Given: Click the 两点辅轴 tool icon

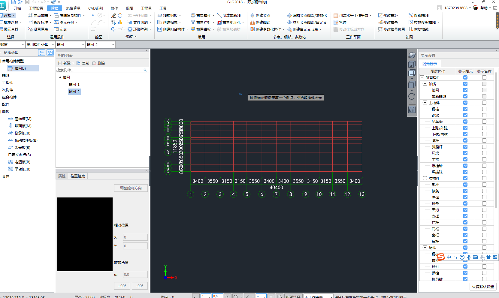Looking at the screenshot, I should click(x=30, y=15).
